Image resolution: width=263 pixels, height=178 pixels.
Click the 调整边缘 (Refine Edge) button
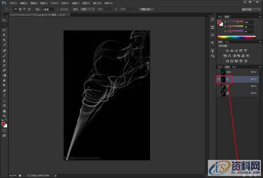pyautogui.click(x=147, y=9)
